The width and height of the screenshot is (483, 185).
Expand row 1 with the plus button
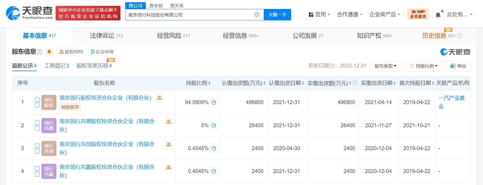37,102
